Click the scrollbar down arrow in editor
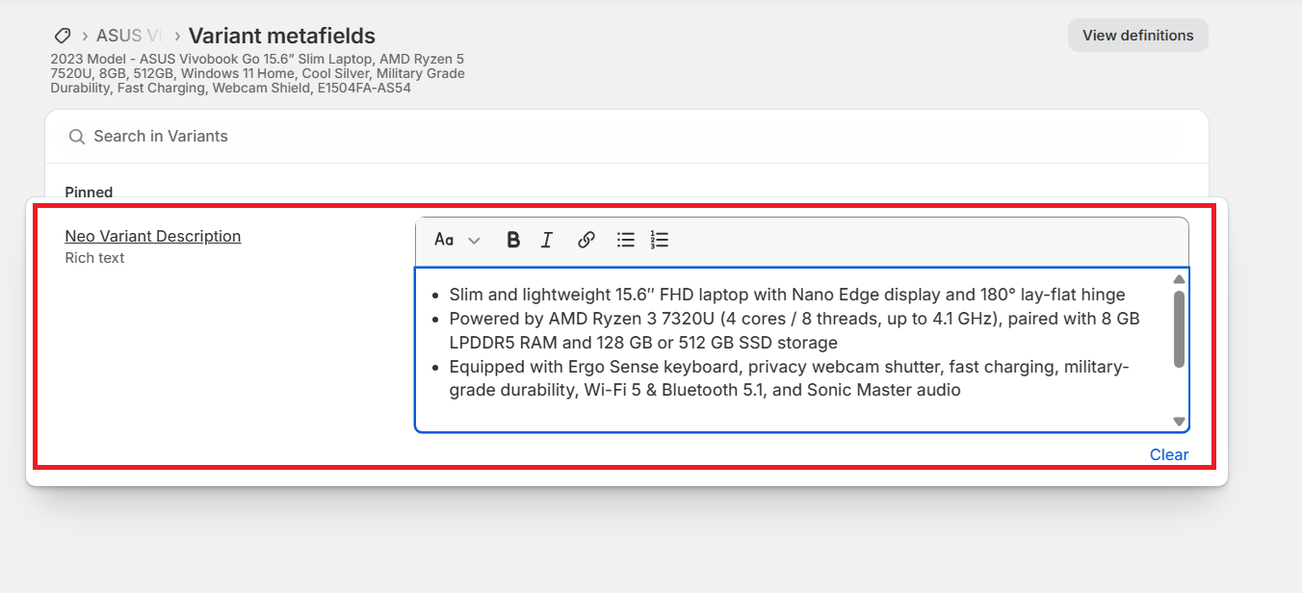1302x593 pixels. (1179, 422)
